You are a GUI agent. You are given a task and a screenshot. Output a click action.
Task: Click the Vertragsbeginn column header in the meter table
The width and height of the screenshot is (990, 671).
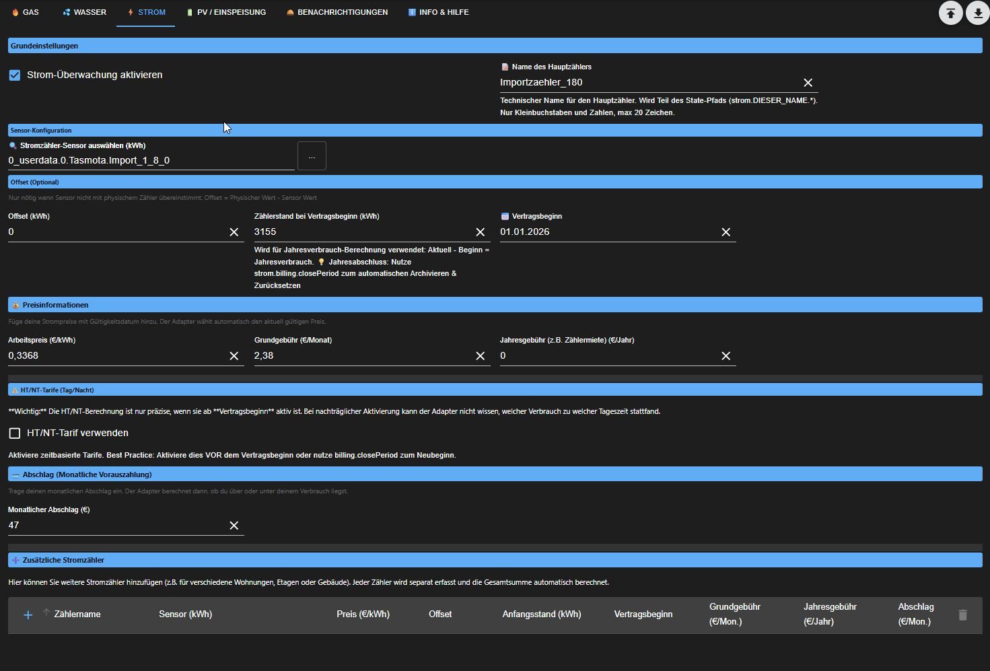point(643,614)
